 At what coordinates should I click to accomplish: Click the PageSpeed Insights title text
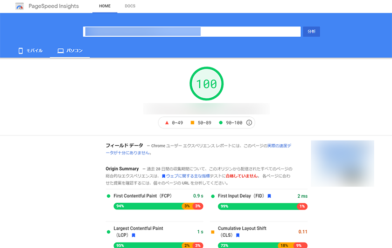point(54,7)
